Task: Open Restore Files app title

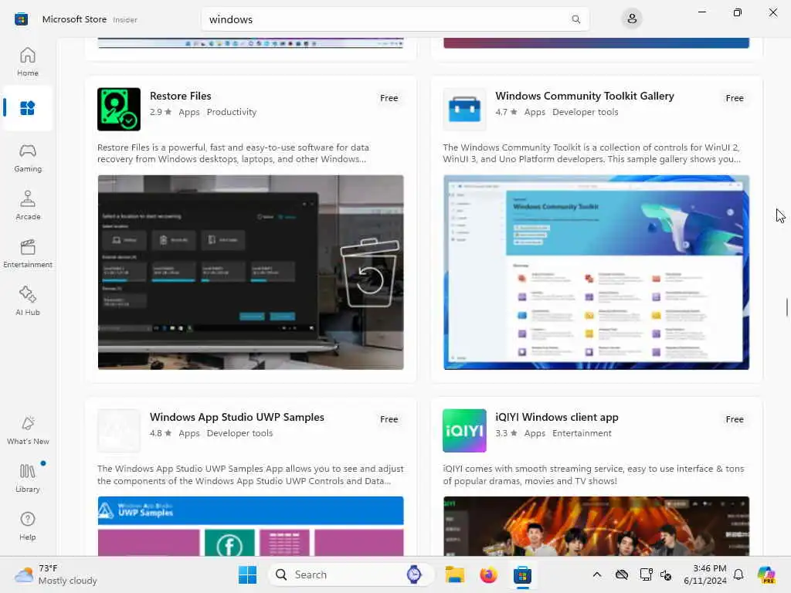Action: point(181,96)
